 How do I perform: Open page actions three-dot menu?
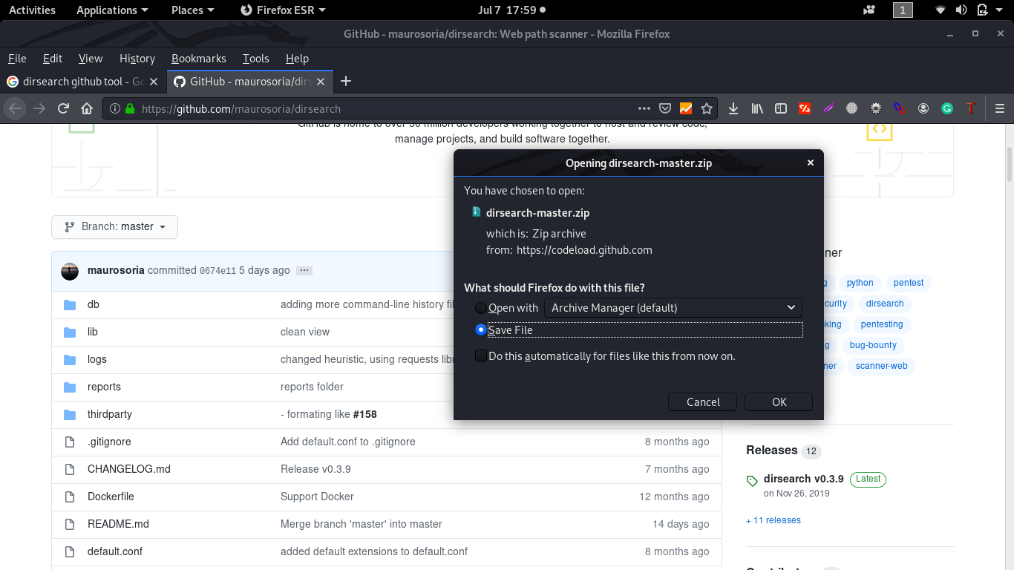pos(644,108)
